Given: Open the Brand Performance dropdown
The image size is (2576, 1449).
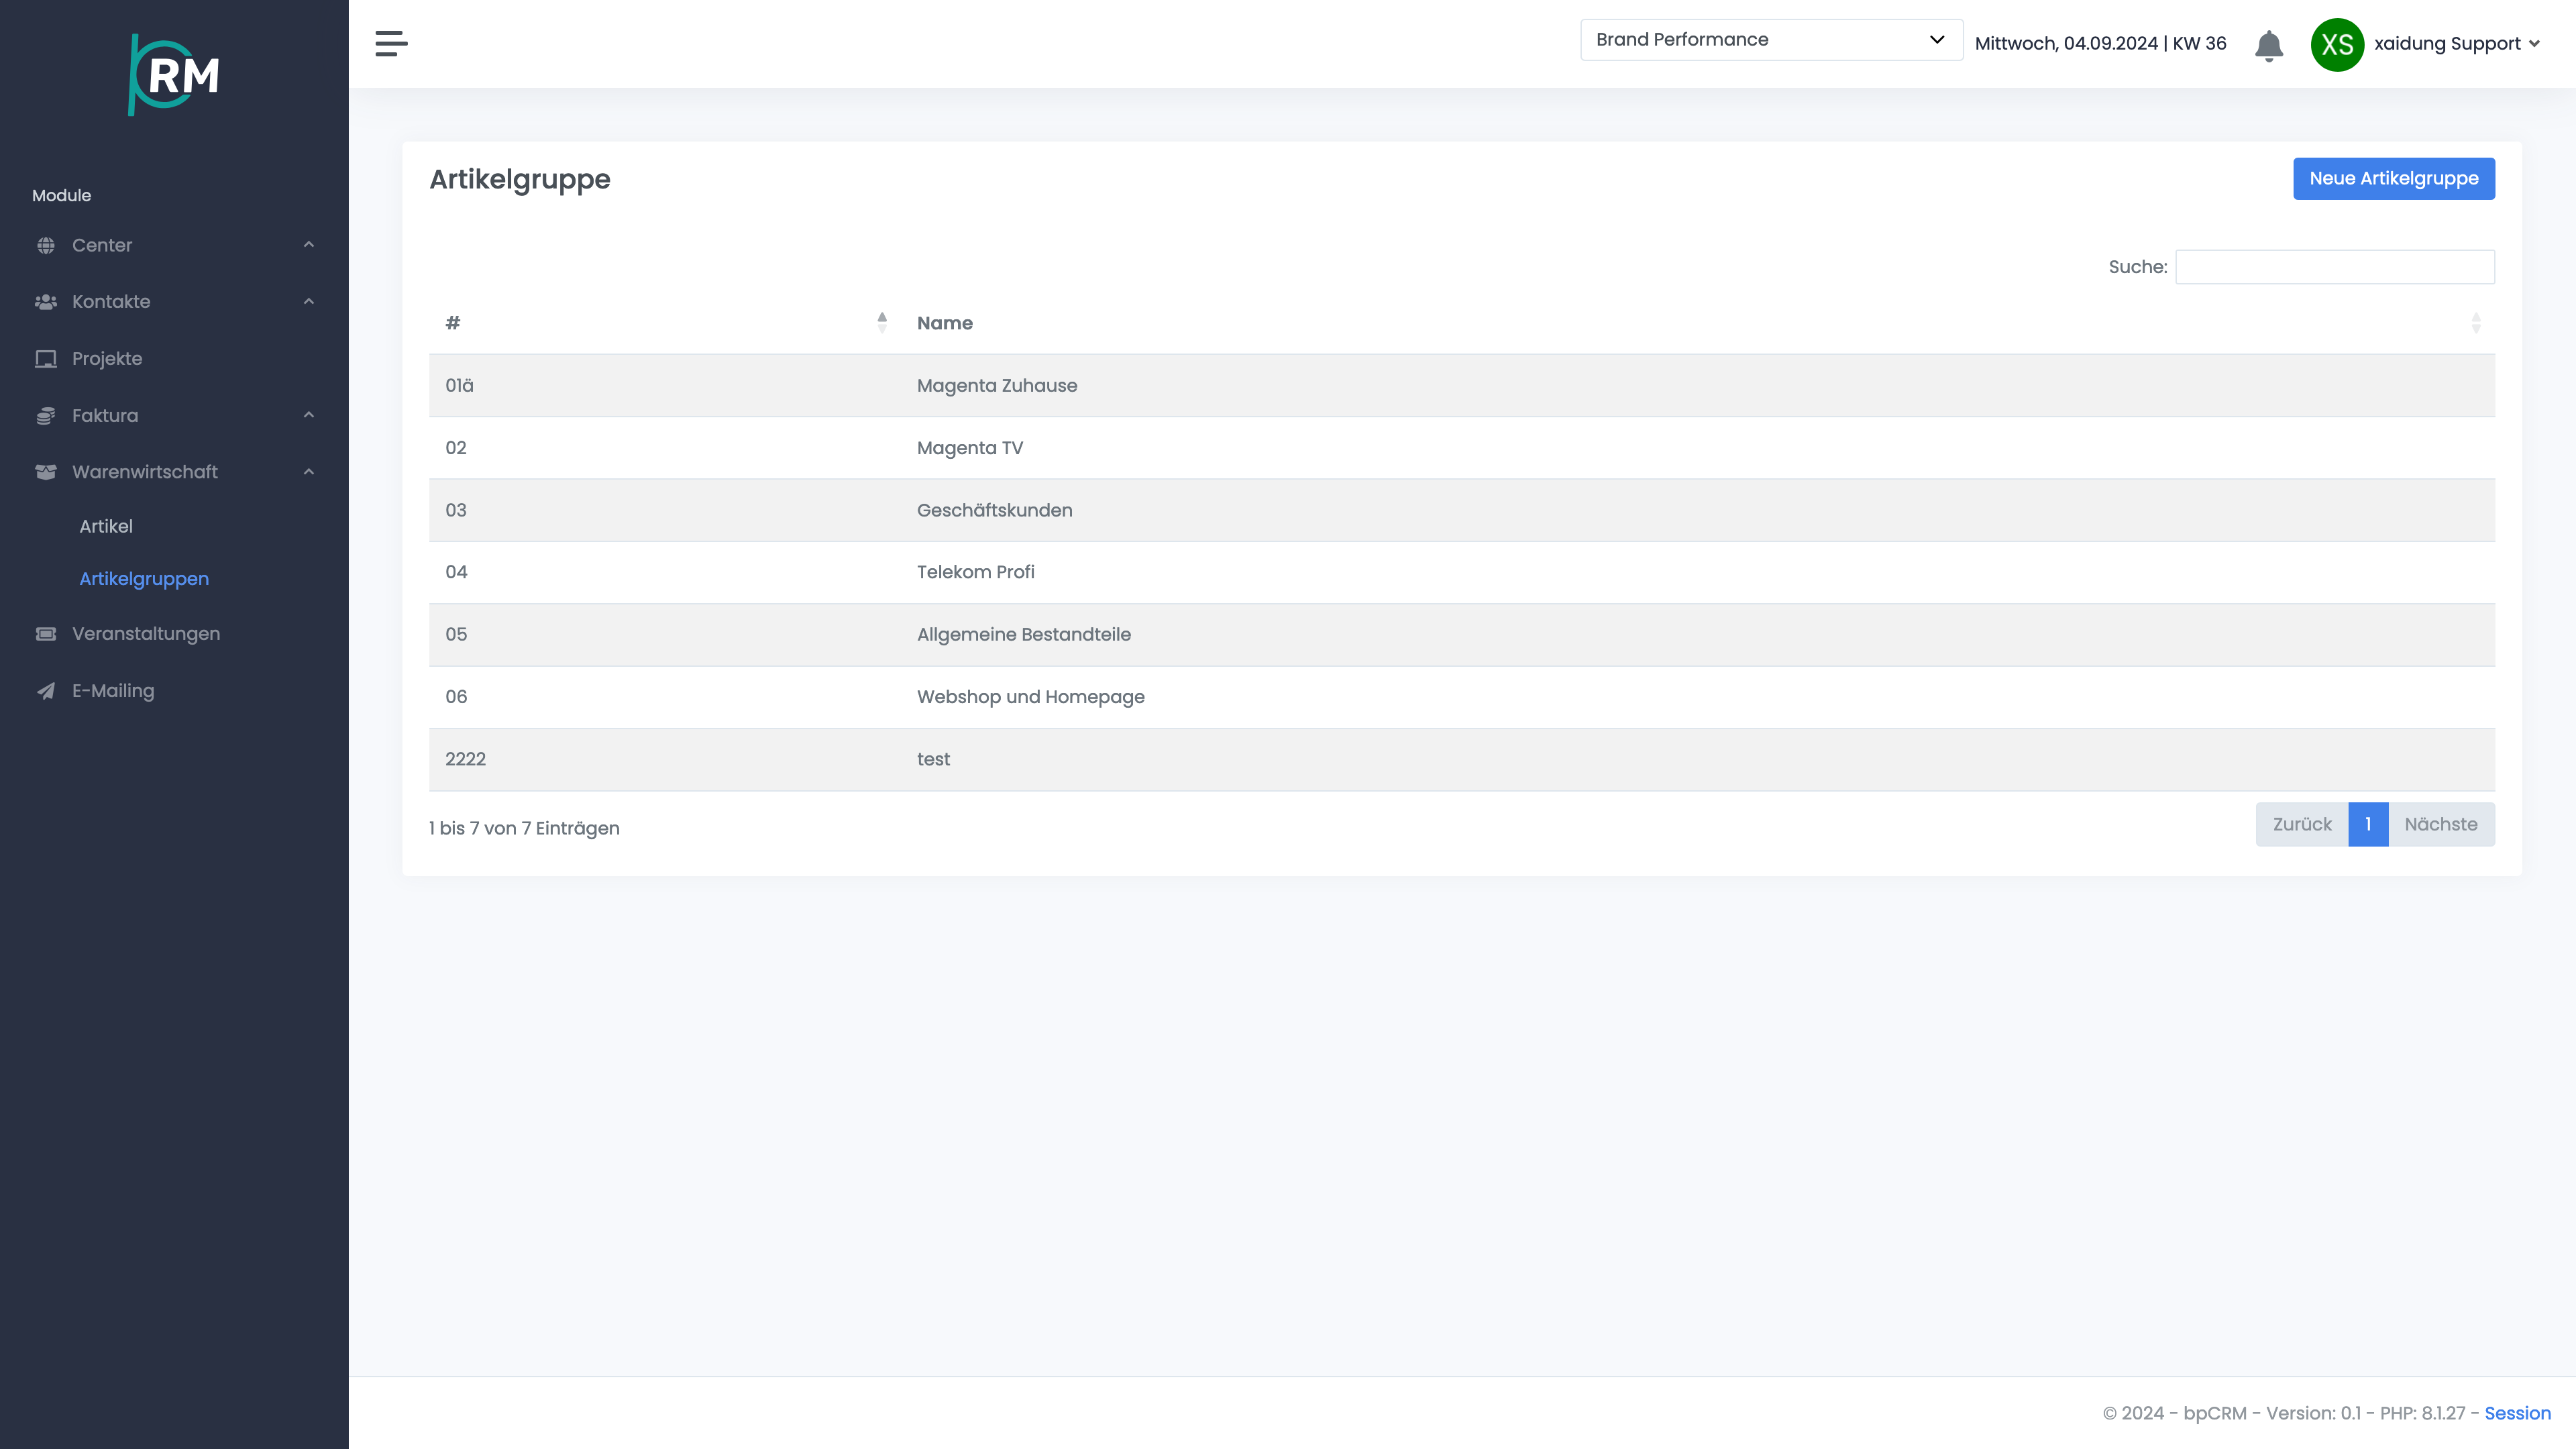Looking at the screenshot, I should [x=1771, y=40].
